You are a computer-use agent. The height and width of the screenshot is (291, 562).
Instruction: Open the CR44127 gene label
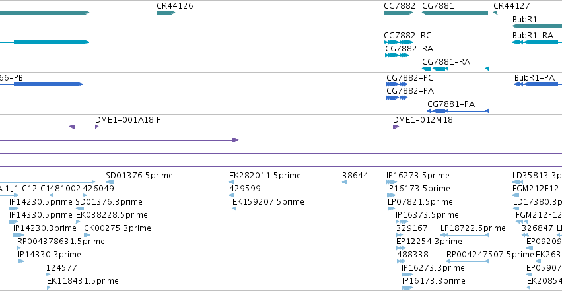pyautogui.click(x=511, y=6)
